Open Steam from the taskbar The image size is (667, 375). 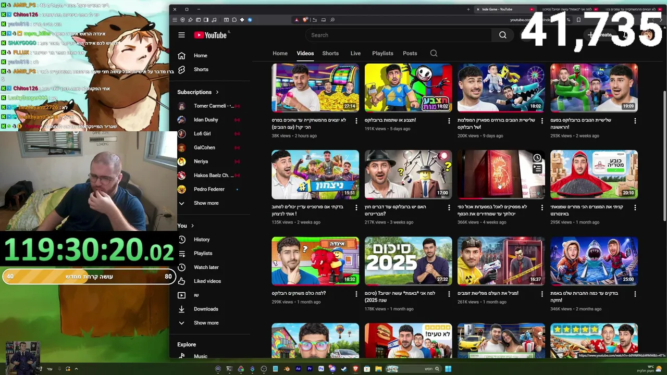pos(344,369)
